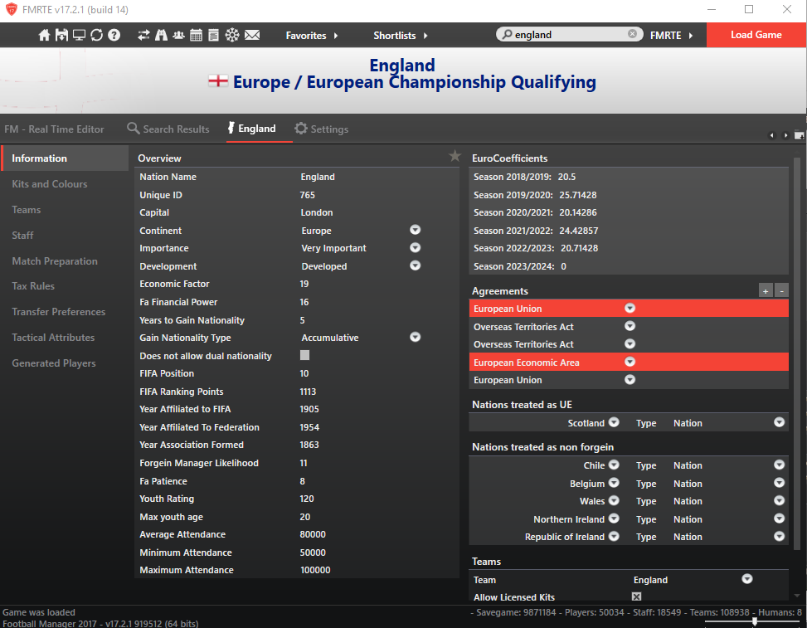This screenshot has width=807, height=628.
Task: Open the Scotland nation dropdown
Action: [x=614, y=422]
